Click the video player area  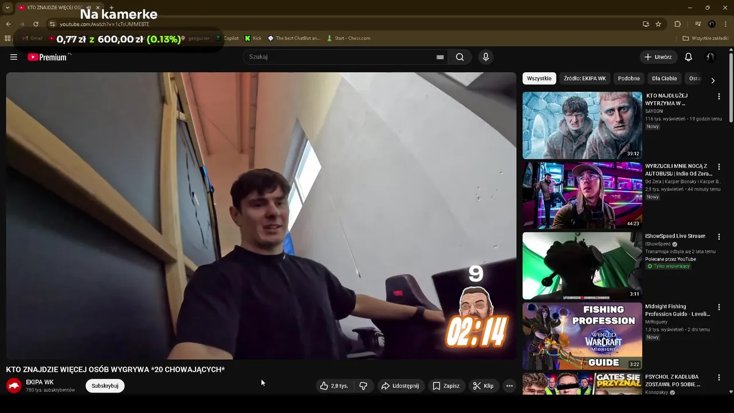click(261, 216)
